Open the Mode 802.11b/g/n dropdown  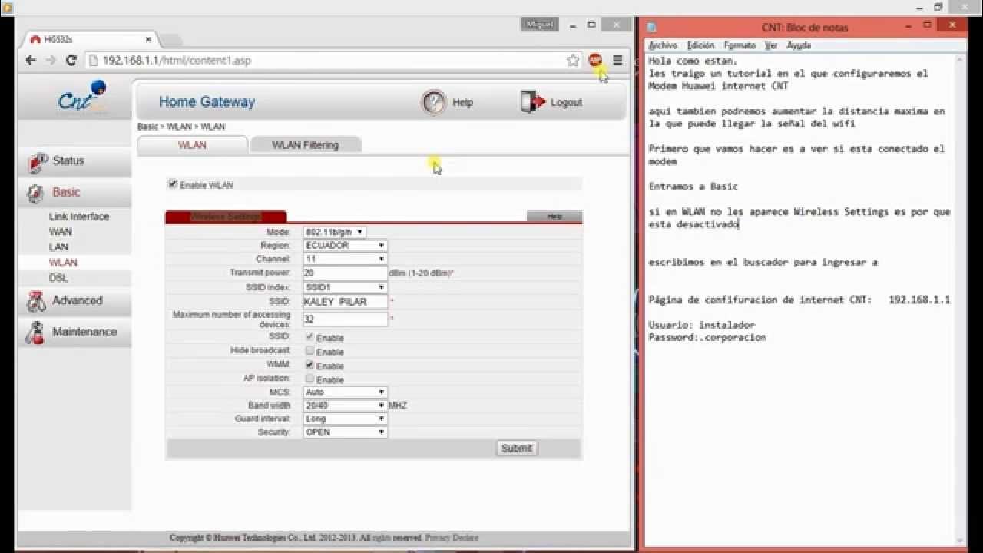pos(334,232)
